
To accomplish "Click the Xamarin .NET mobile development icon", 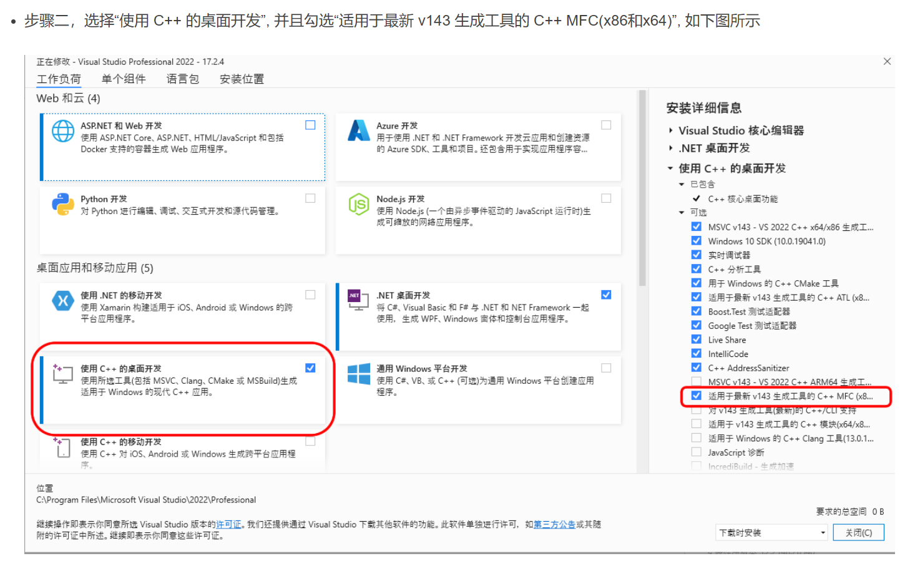I will click(x=63, y=301).
